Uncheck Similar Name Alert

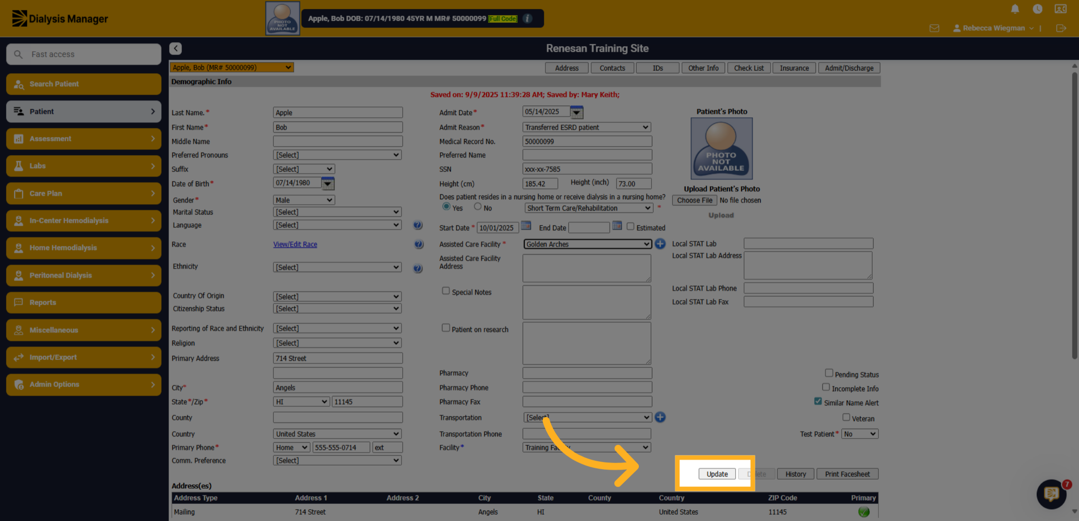point(818,401)
